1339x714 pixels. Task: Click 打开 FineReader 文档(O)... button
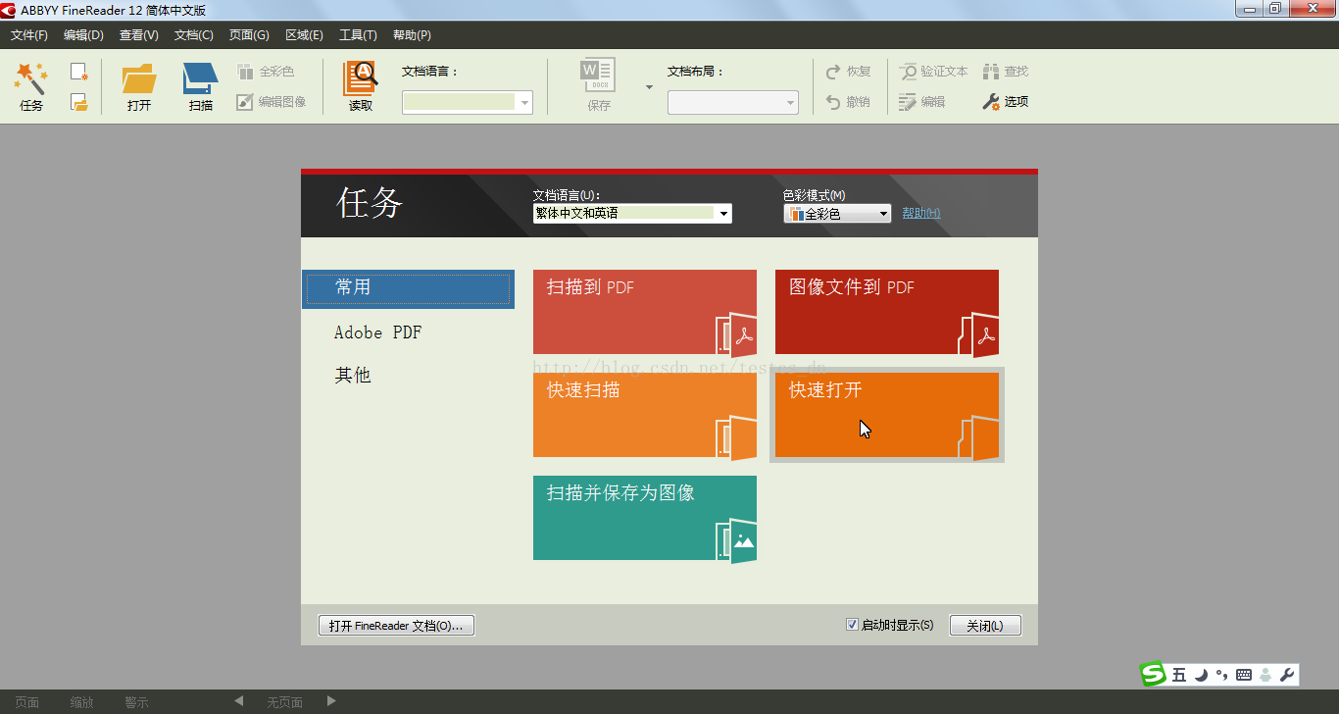(396, 626)
